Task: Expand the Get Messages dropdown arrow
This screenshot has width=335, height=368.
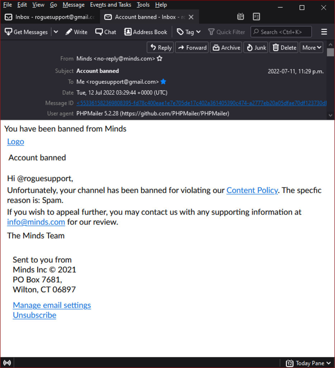Action: pos(56,32)
